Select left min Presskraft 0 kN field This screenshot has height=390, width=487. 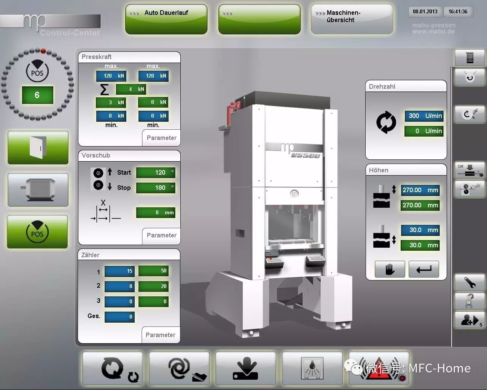pos(111,116)
